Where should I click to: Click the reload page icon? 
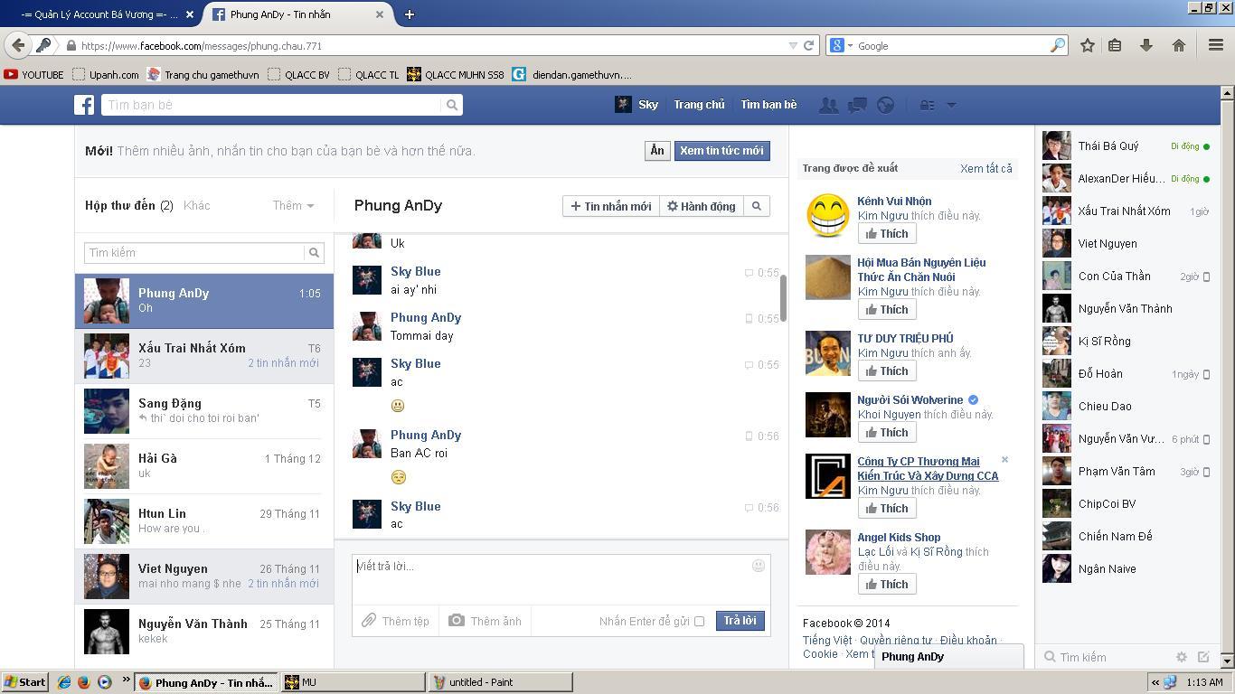pyautogui.click(x=809, y=45)
